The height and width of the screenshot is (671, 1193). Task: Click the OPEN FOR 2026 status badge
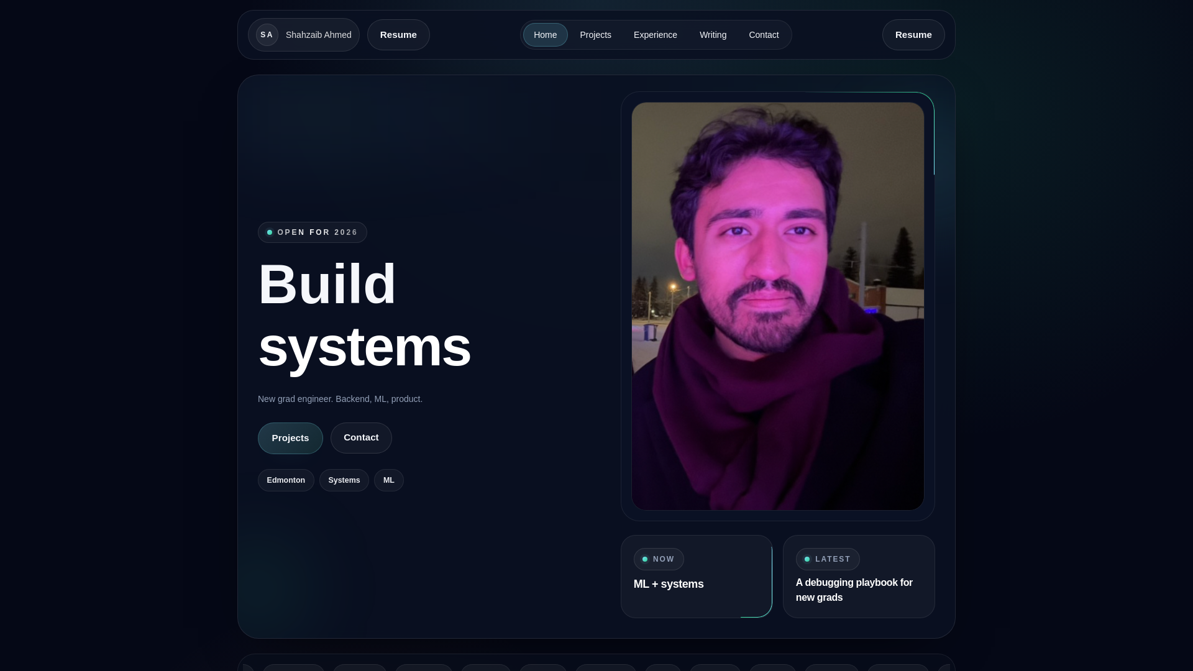pos(313,232)
